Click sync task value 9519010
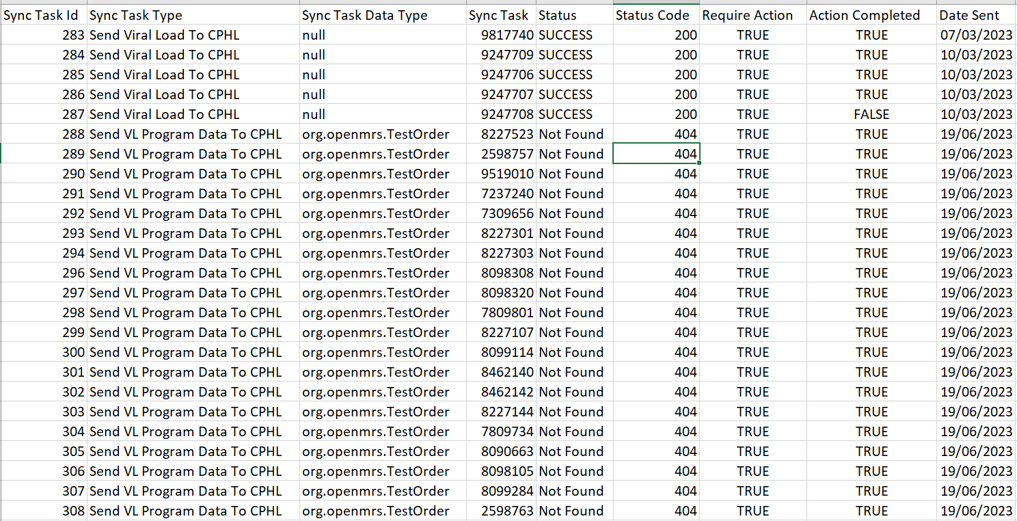This screenshot has height=521, width=1017. 501,174
